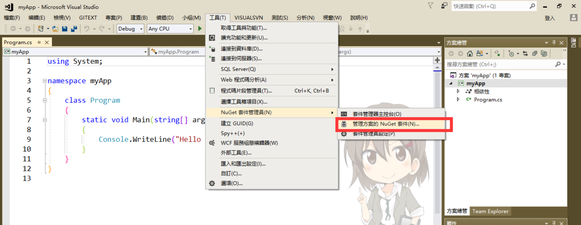
Task: Close the Program.cs editor tab
Action: [47, 43]
